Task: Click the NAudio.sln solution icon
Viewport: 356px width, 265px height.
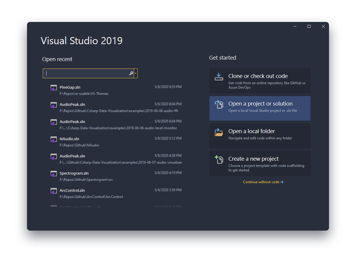Action: coord(53,140)
